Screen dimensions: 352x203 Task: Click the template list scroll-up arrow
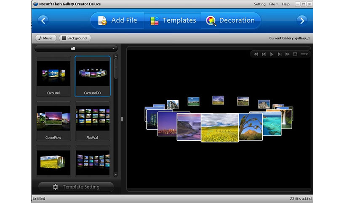click(116, 56)
